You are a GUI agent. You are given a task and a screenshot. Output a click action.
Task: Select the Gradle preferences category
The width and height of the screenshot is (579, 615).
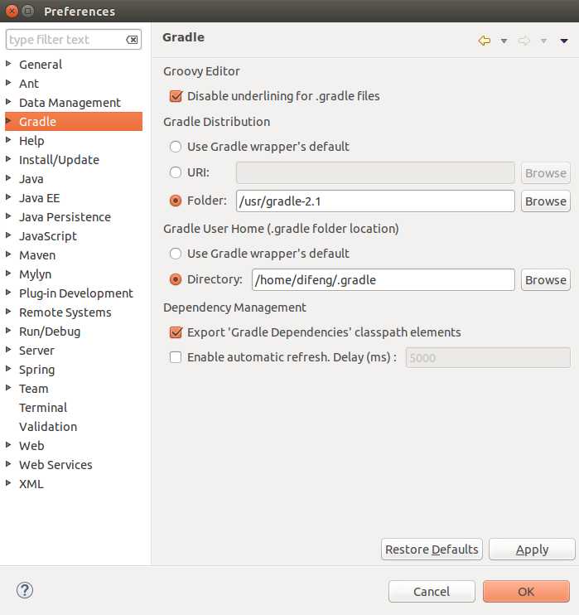coord(74,122)
